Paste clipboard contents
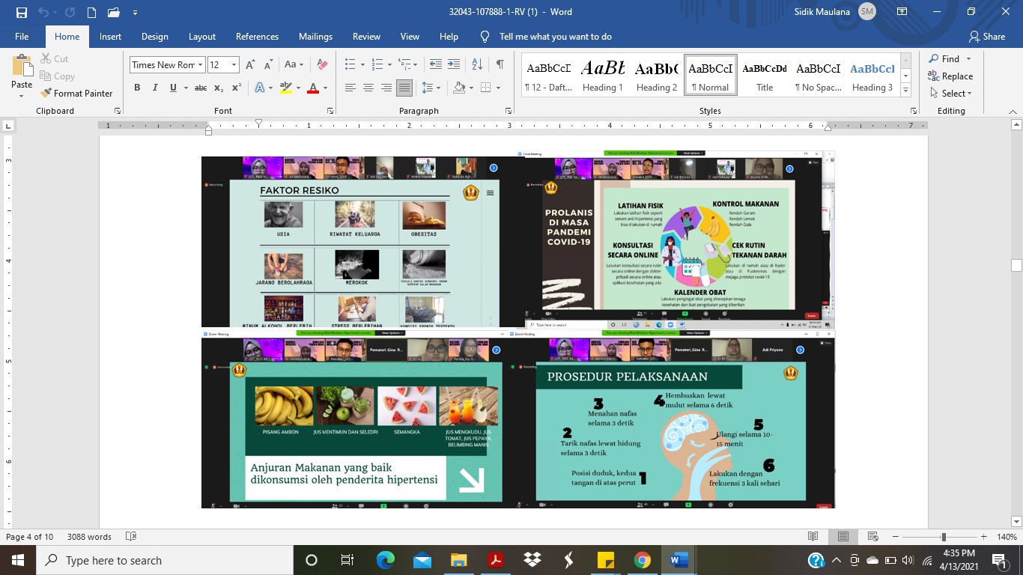This screenshot has height=575, width=1023. pos(22,74)
